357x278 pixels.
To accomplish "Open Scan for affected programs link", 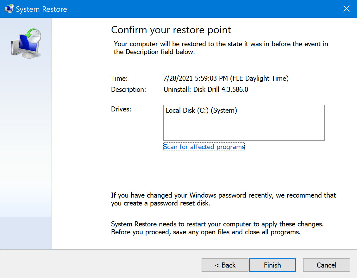I will click(x=204, y=147).
